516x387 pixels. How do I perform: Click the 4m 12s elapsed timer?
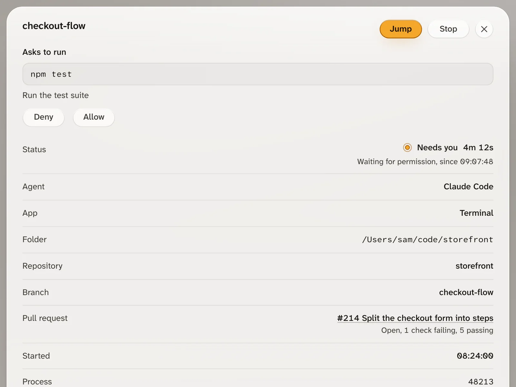(x=478, y=148)
